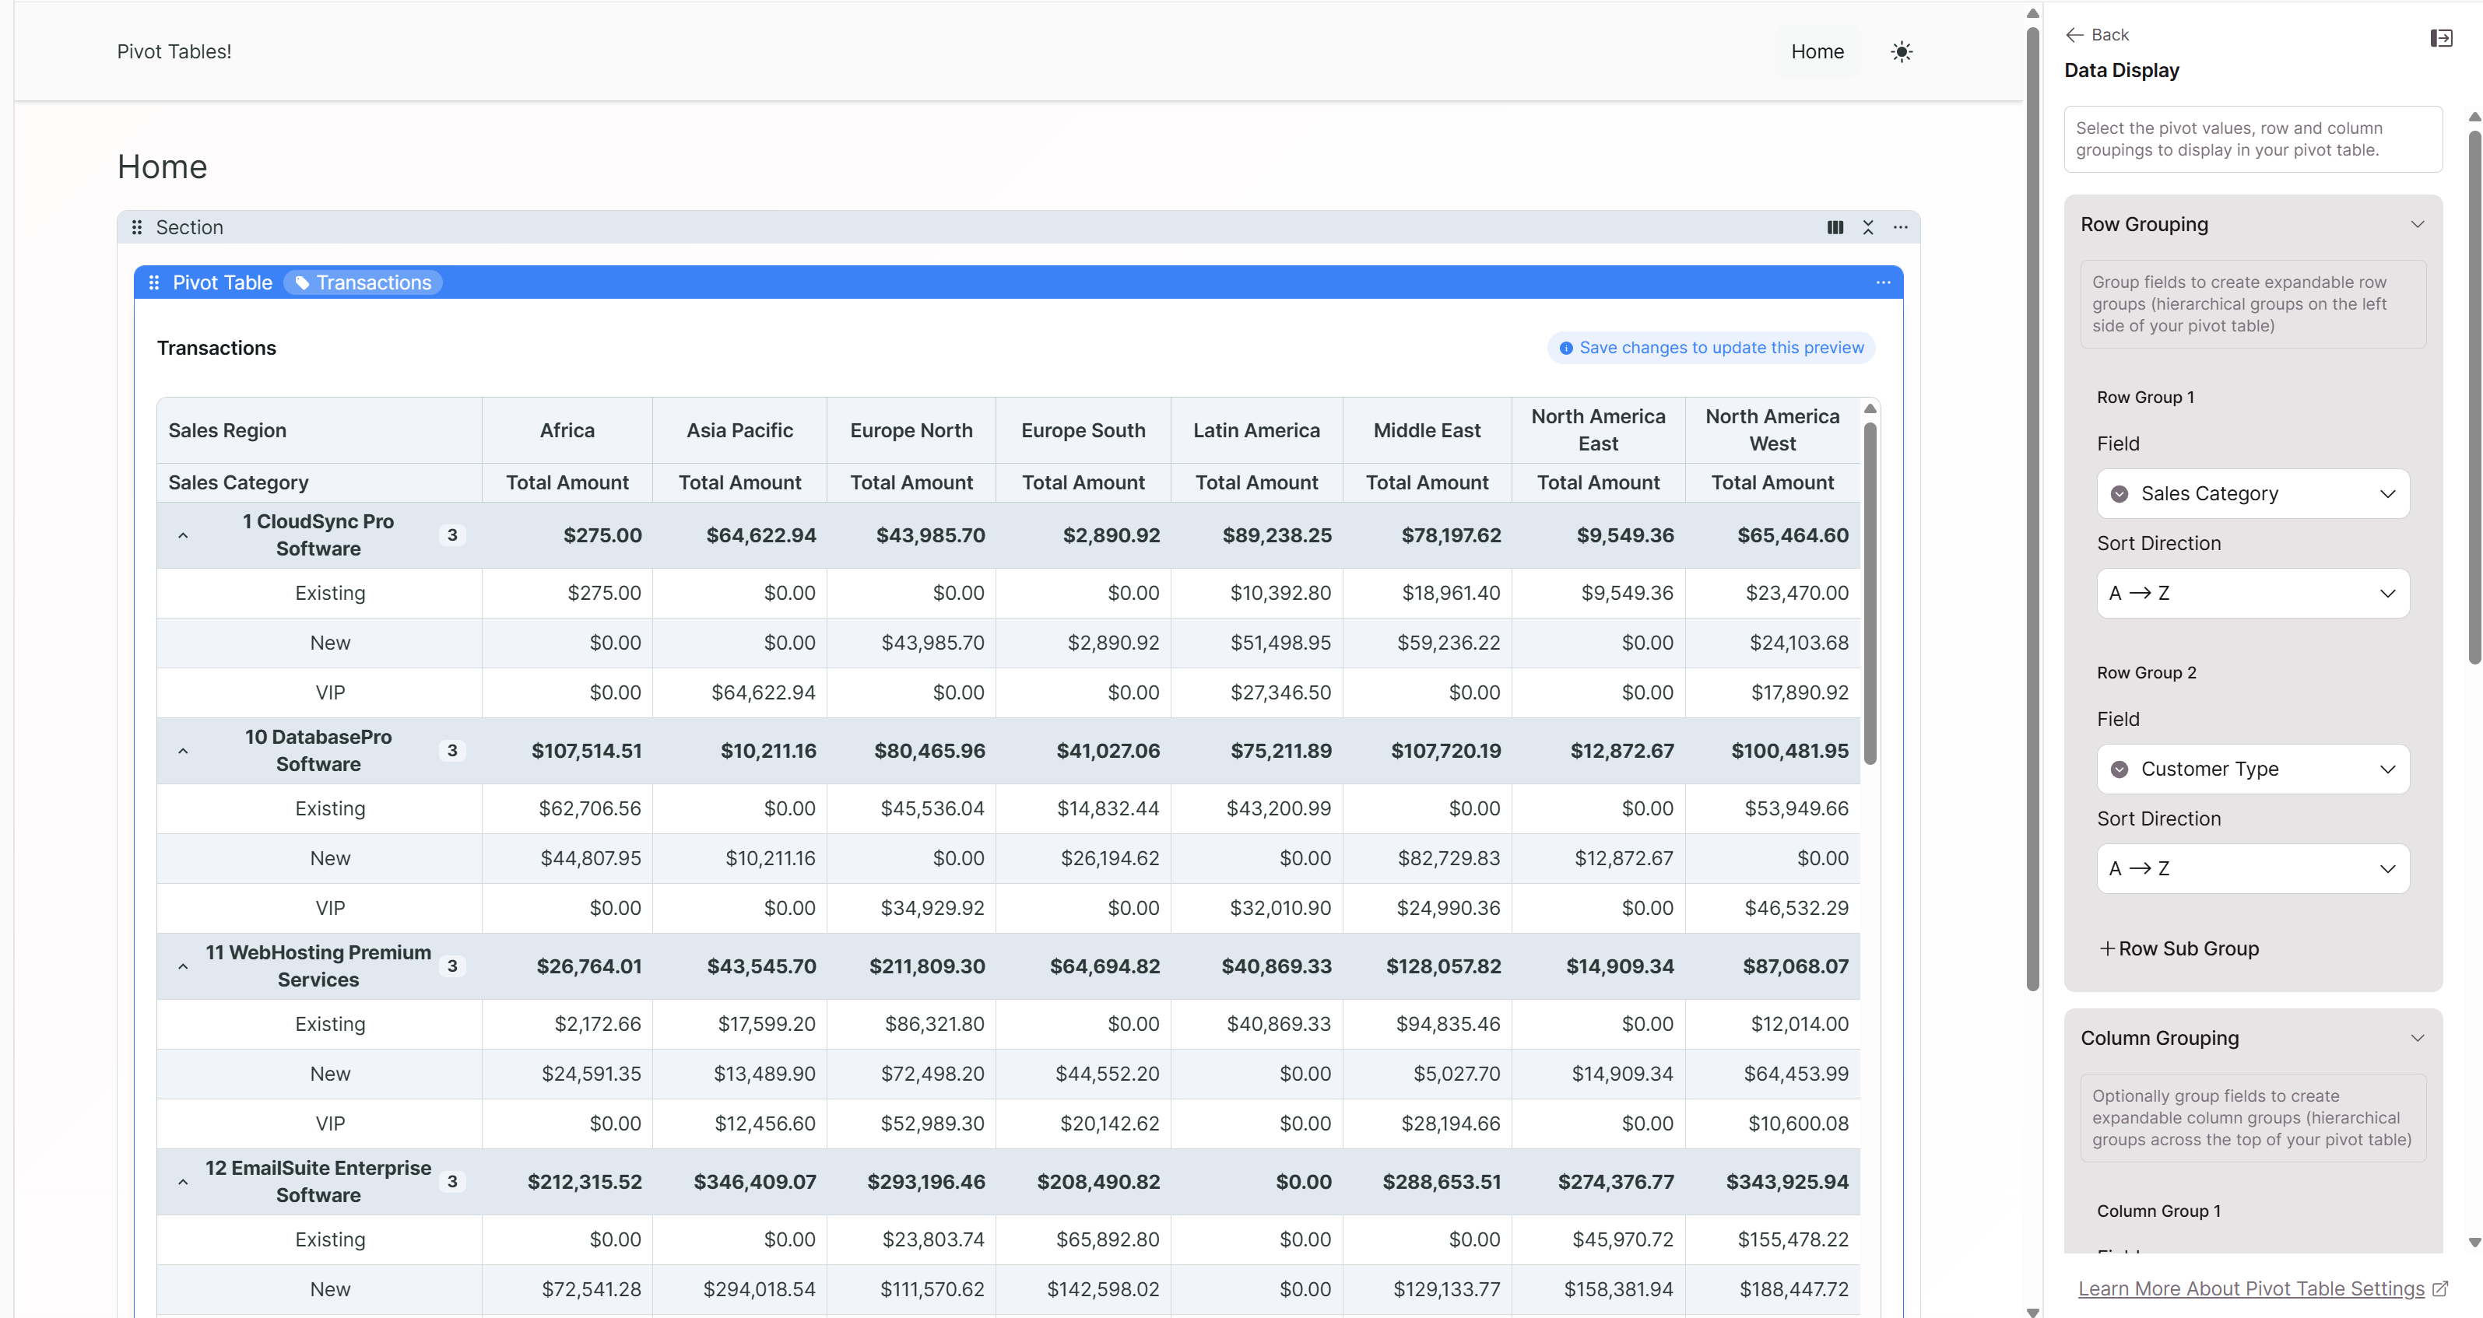Open the Sales Category field dropdown
This screenshot has height=1318, width=2483.
tap(2253, 493)
